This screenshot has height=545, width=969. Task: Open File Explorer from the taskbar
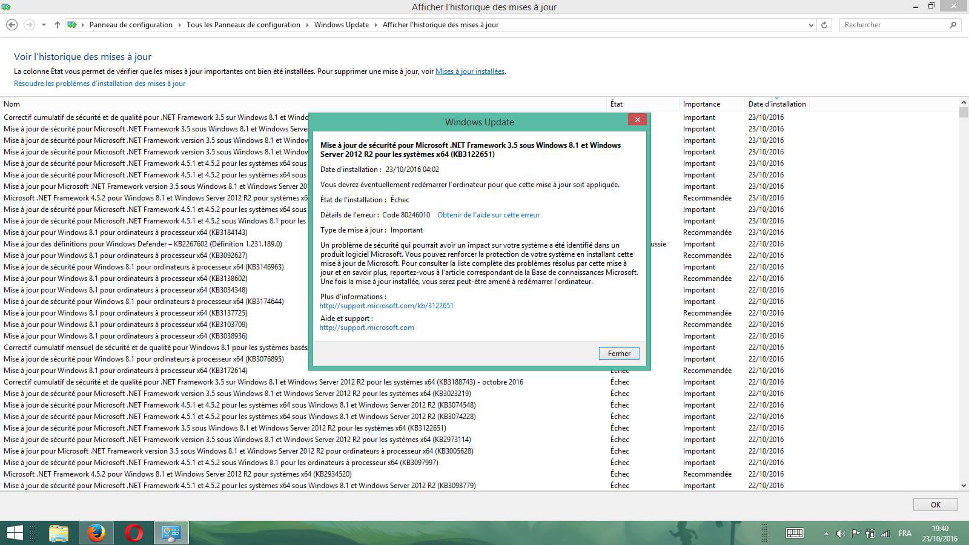tap(59, 533)
